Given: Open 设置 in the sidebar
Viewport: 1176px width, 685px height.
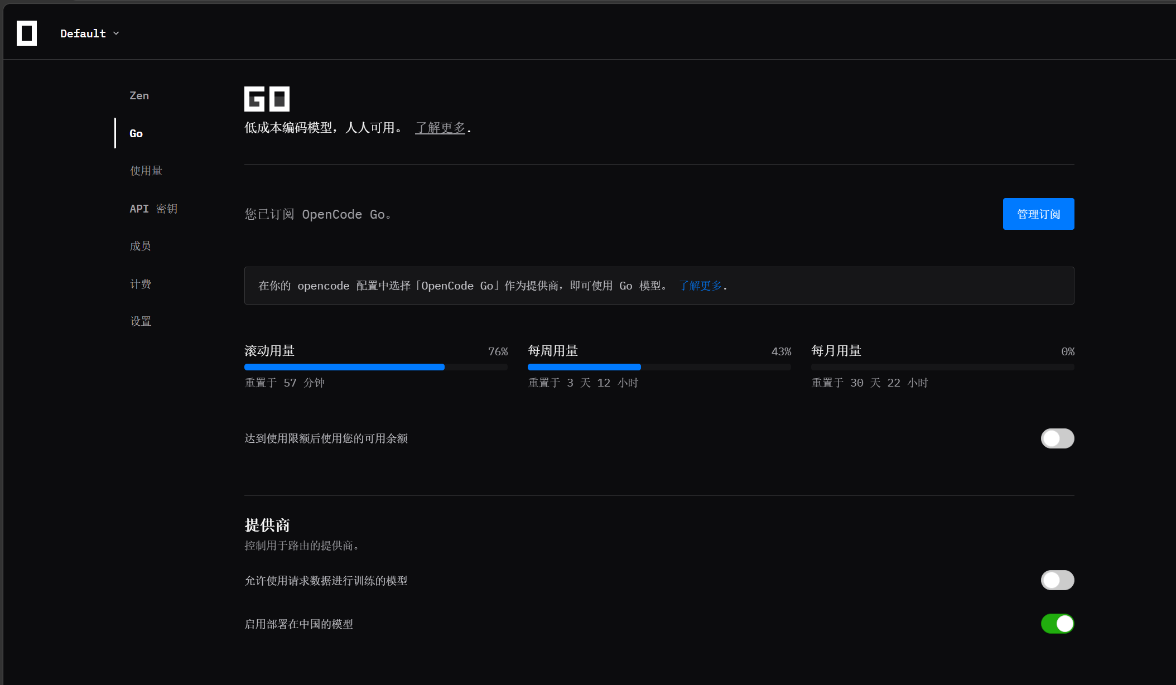Looking at the screenshot, I should coord(140,321).
